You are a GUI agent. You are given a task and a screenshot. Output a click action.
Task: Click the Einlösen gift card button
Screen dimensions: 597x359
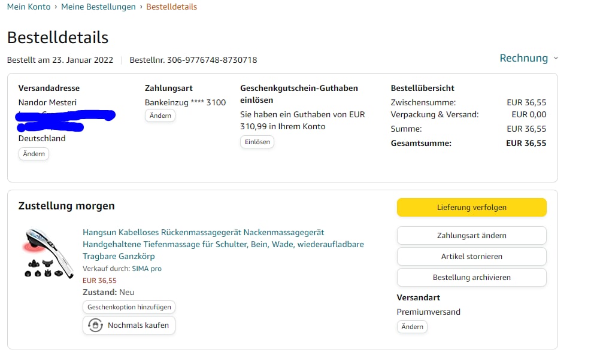[257, 142]
